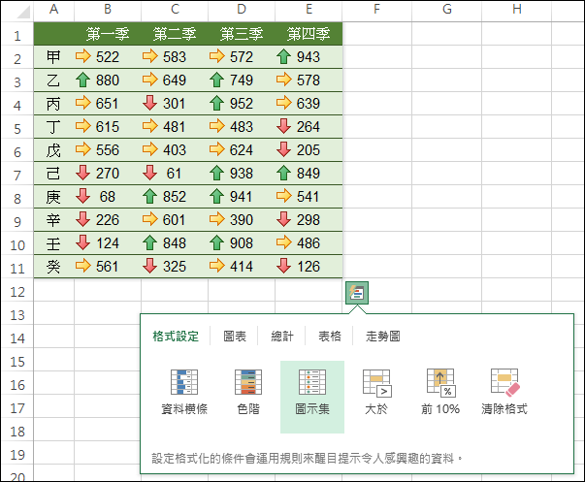Viewport: 585px width, 482px height.
Task: Select row 5 header
Action: tap(17, 128)
